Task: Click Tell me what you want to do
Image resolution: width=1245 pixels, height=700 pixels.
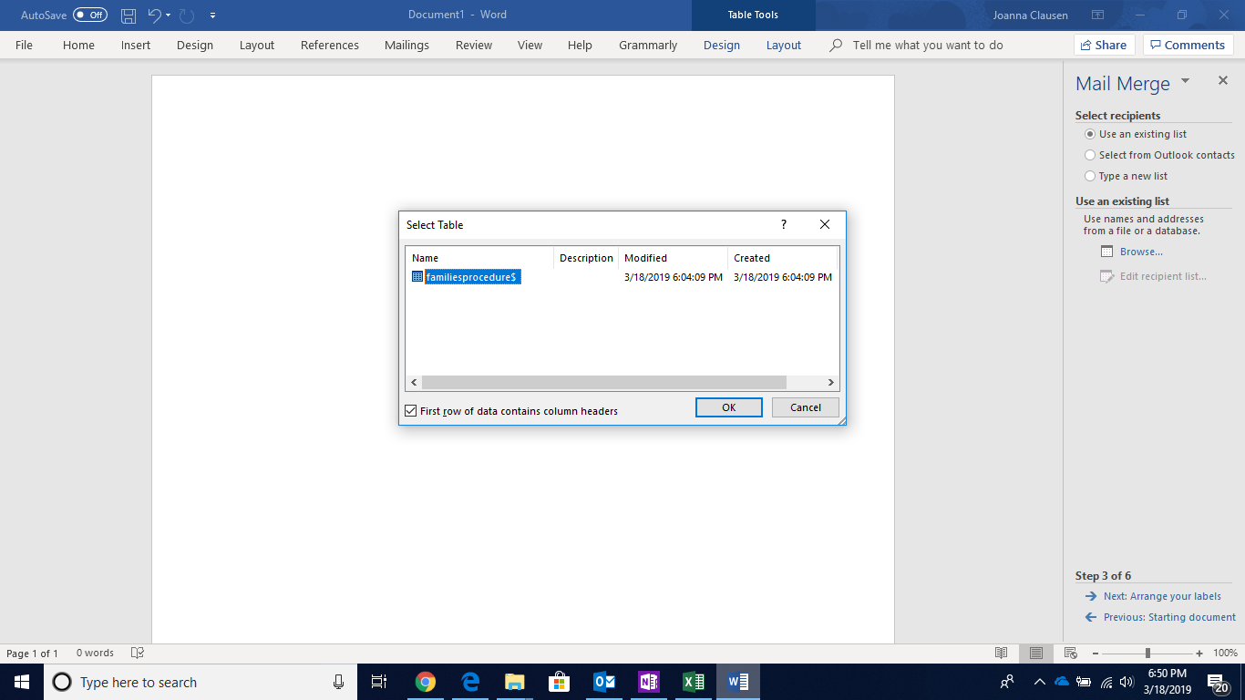Action: [x=928, y=45]
